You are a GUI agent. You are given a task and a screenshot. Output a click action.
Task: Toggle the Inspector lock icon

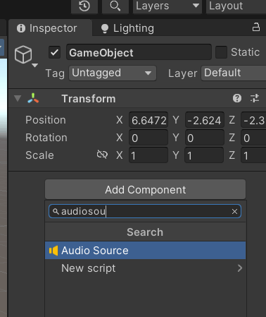256,28
